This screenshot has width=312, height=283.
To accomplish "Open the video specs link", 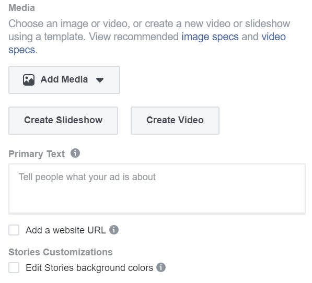I will (x=274, y=37).
